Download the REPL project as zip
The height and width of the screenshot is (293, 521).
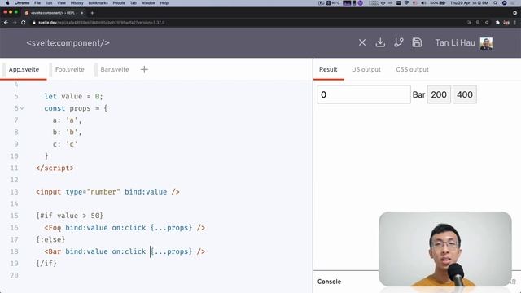tap(380, 42)
